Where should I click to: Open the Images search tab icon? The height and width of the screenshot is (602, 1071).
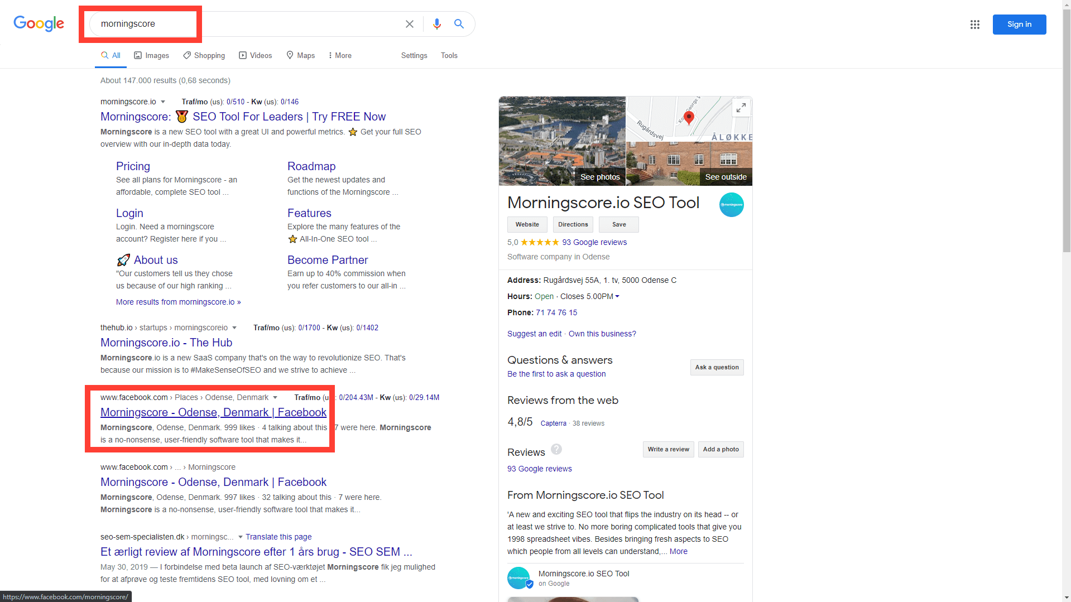click(137, 55)
